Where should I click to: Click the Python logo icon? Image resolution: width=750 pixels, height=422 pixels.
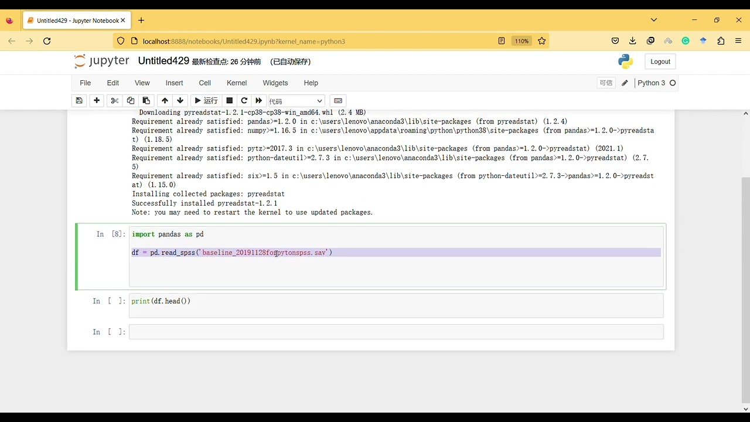pos(625,61)
